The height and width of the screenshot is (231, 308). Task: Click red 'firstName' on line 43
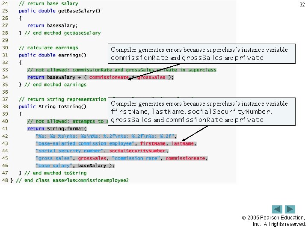tap(153, 144)
